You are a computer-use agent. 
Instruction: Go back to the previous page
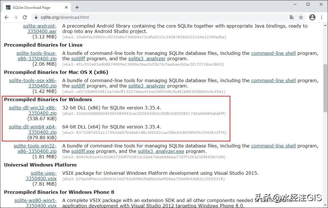(7, 17)
